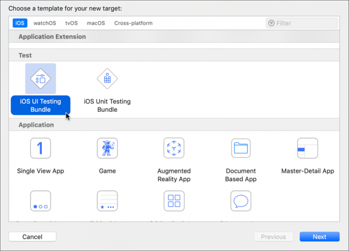Switch to the watchOS platform tab
The width and height of the screenshot is (349, 251).
pyautogui.click(x=45, y=23)
